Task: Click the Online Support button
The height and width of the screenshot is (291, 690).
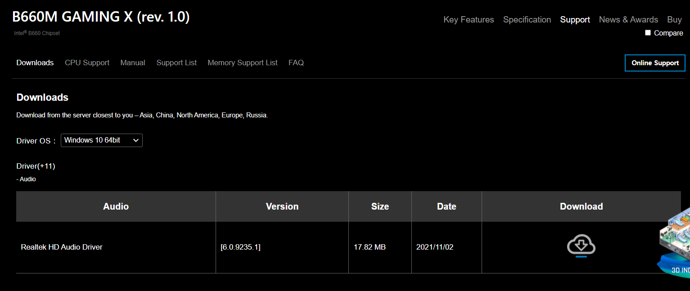Action: 655,63
